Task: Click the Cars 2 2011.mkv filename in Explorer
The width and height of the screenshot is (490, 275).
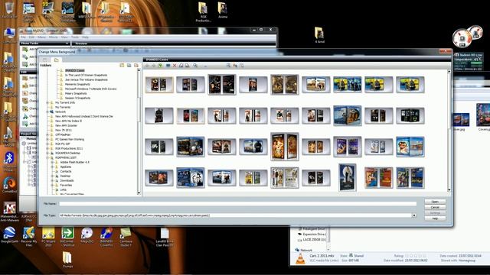Action: 322,256
